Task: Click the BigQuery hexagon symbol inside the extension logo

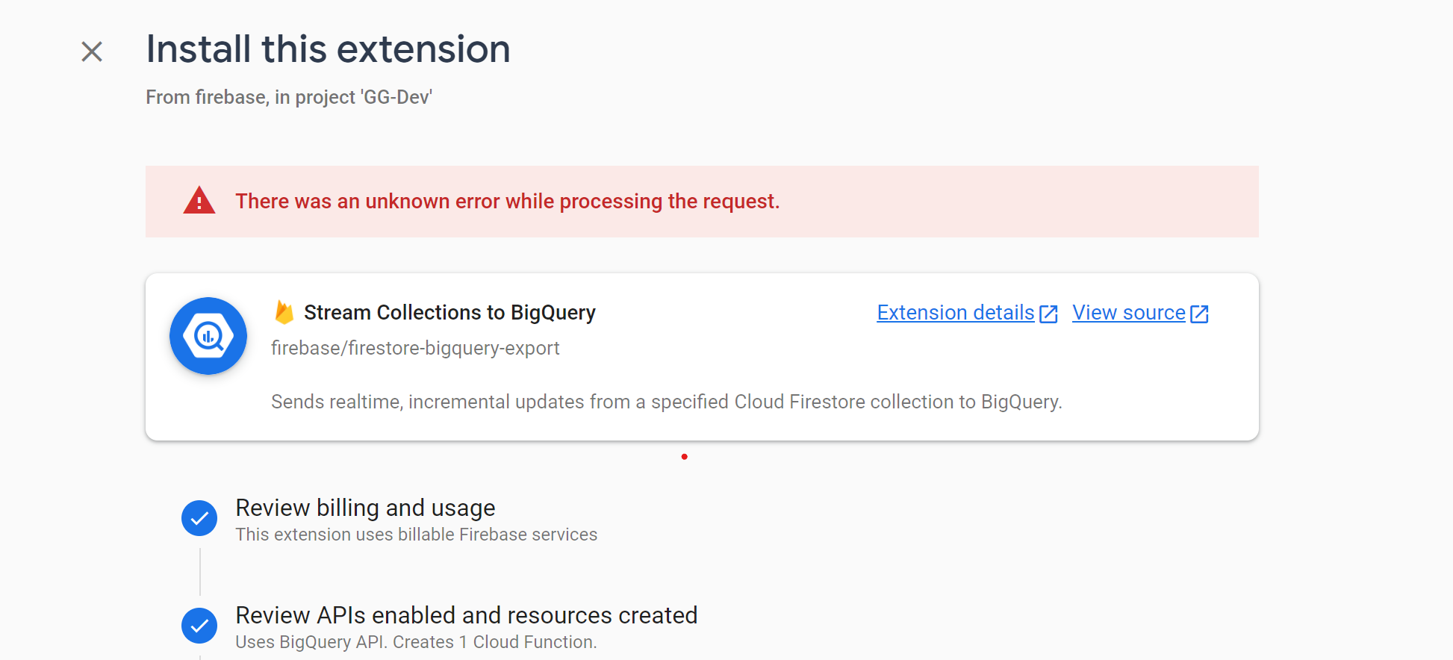Action: 208,336
